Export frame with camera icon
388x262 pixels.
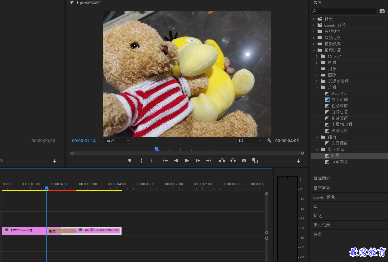244,161
